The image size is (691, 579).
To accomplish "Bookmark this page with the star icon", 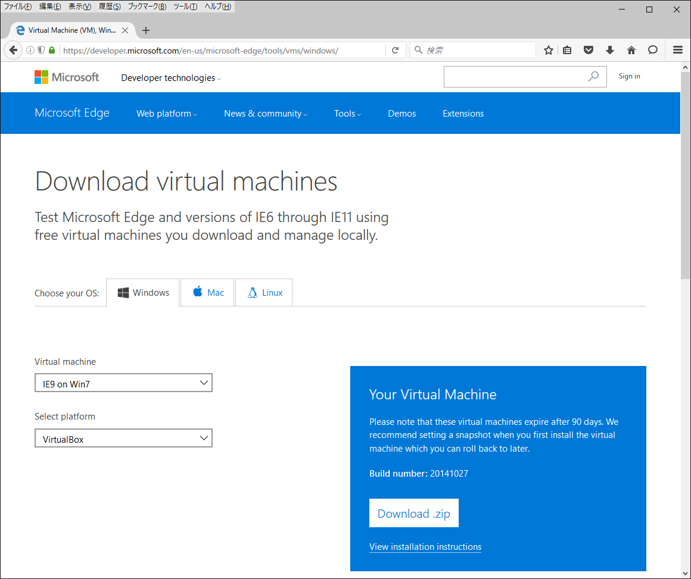I will pos(548,50).
